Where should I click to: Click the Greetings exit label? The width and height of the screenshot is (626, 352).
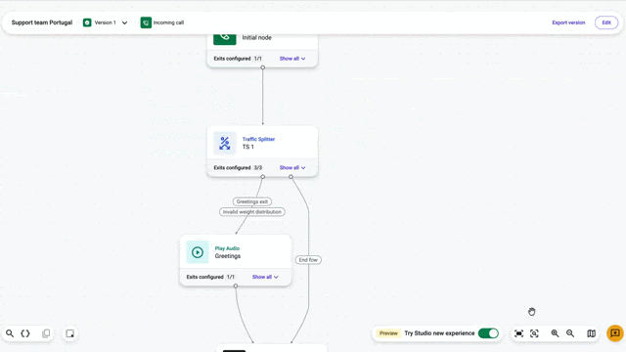[x=252, y=201]
